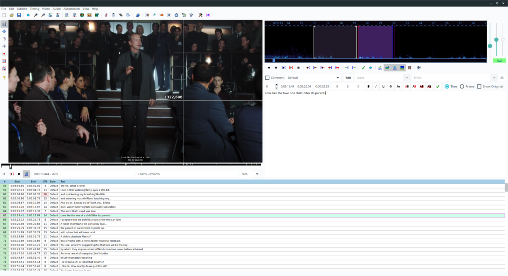Toggle spectrum analyzer display mode
The height and width of the screenshot is (276, 508).
coord(402,68)
